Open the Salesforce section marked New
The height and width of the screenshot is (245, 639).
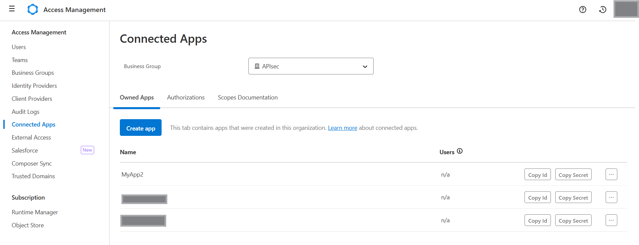point(25,151)
